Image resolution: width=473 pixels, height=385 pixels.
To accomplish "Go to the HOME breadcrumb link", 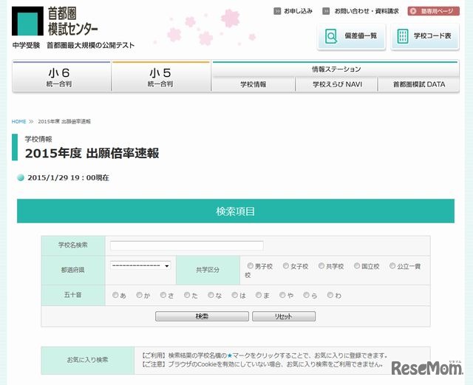I will tap(18, 121).
